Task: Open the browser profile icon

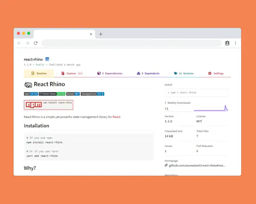Action: tap(227, 43)
